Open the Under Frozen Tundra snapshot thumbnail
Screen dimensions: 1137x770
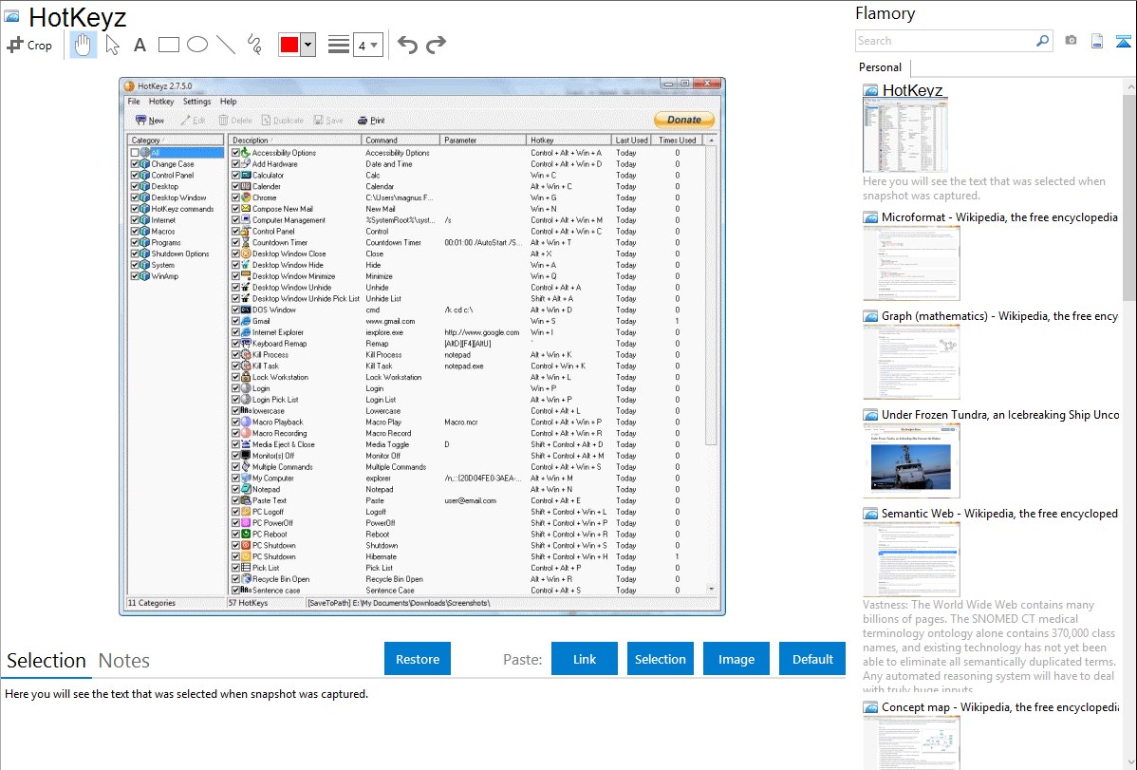point(911,460)
